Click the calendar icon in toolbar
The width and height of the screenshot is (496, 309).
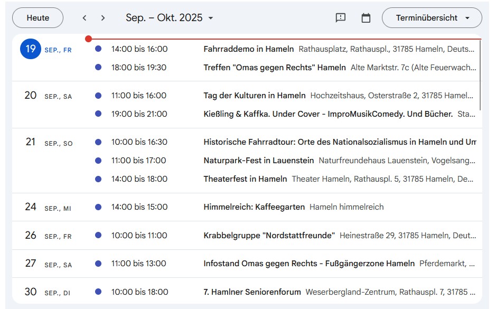[366, 18]
